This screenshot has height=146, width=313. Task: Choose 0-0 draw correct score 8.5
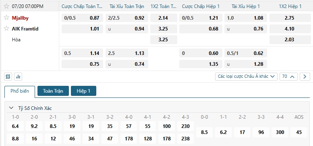point(204,132)
